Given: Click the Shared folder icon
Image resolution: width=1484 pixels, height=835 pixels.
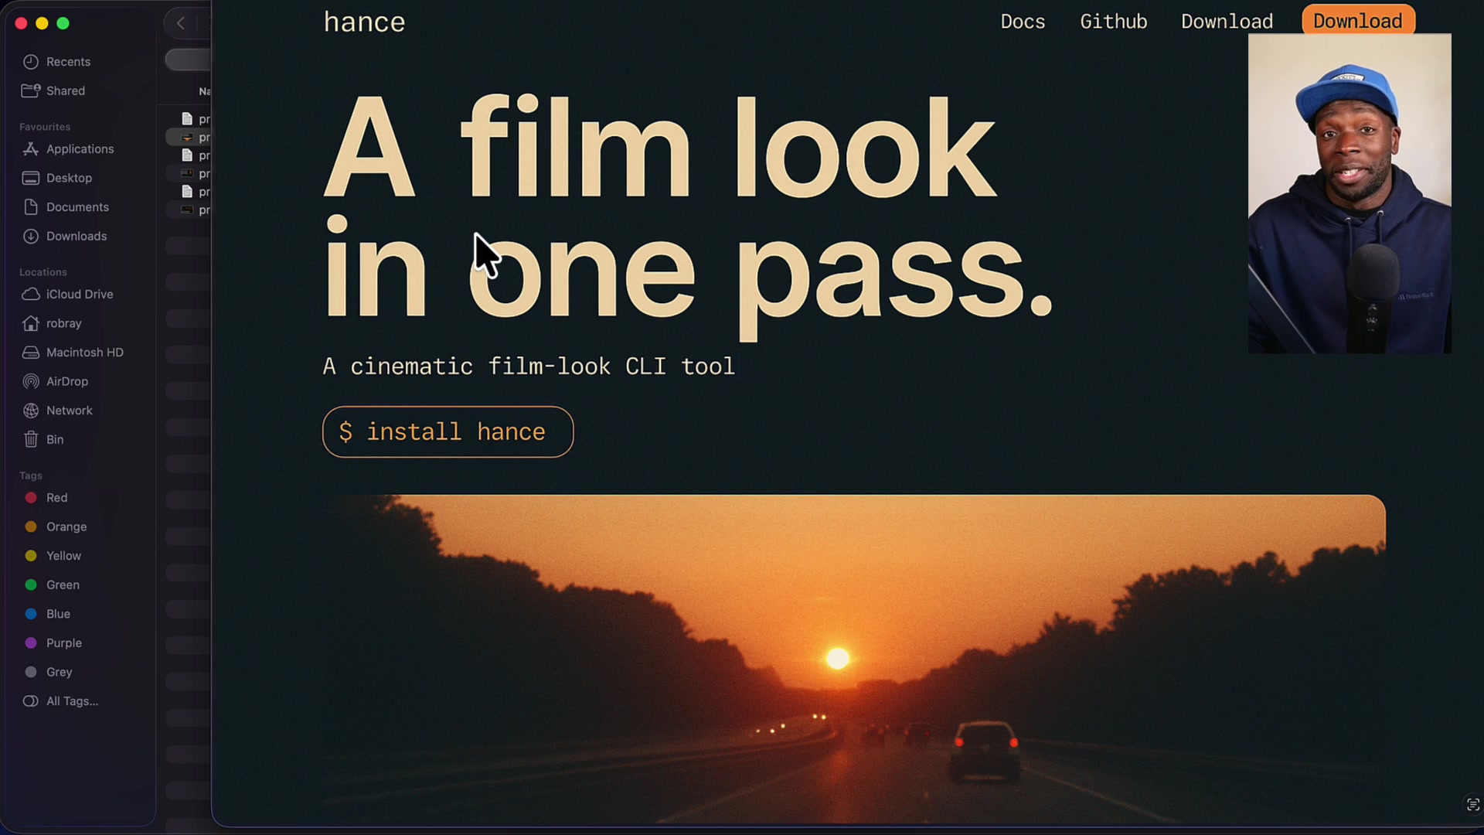Looking at the screenshot, I should click(x=31, y=91).
